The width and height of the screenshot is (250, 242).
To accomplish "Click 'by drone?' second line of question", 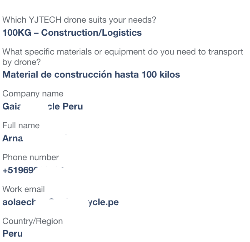I will tap(22, 62).
